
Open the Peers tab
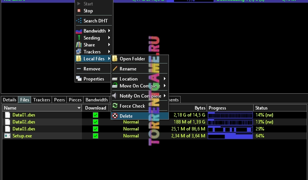coord(59,100)
